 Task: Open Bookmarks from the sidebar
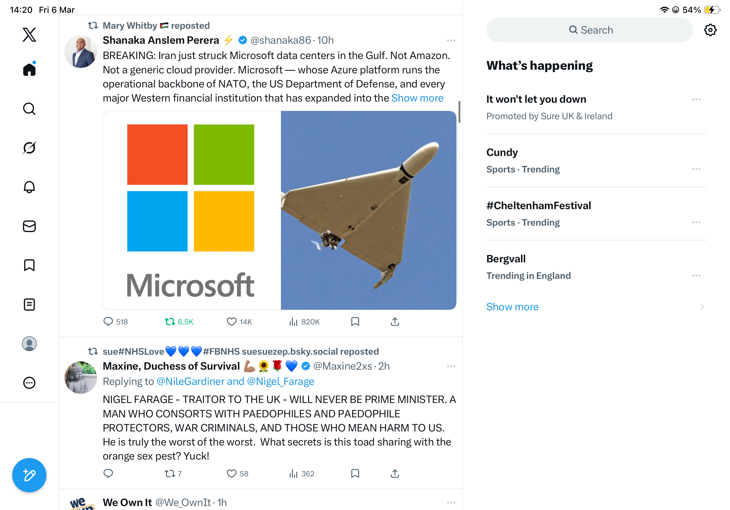(x=29, y=265)
